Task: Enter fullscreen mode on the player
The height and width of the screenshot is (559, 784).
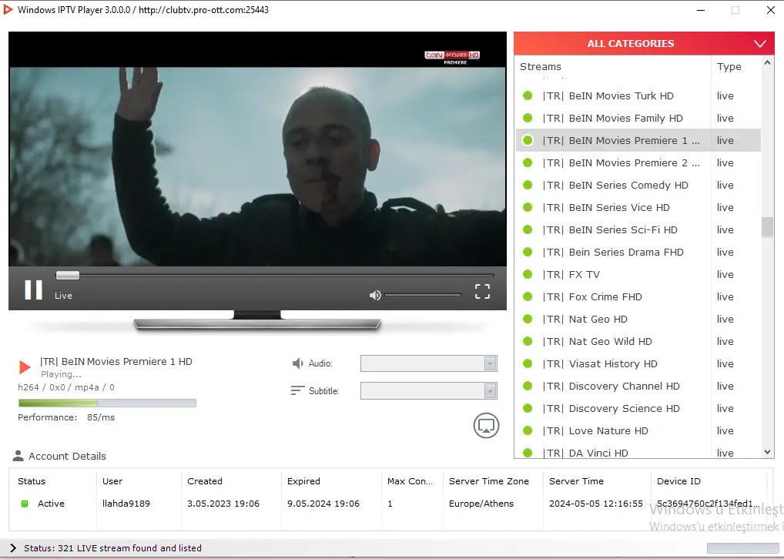Action: point(483,292)
